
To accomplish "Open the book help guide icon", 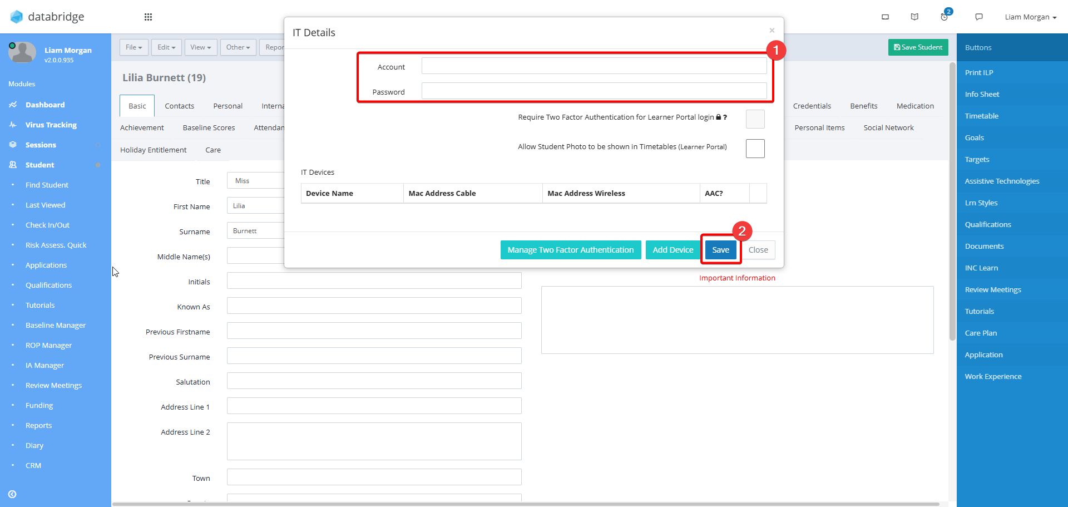I will pos(914,17).
